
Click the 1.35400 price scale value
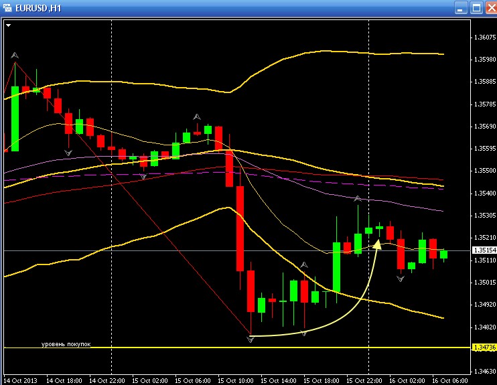click(x=485, y=194)
